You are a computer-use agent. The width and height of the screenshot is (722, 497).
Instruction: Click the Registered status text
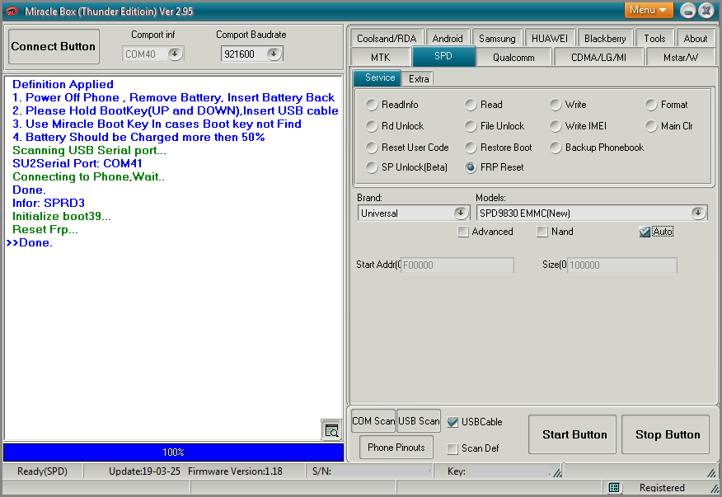point(662,487)
